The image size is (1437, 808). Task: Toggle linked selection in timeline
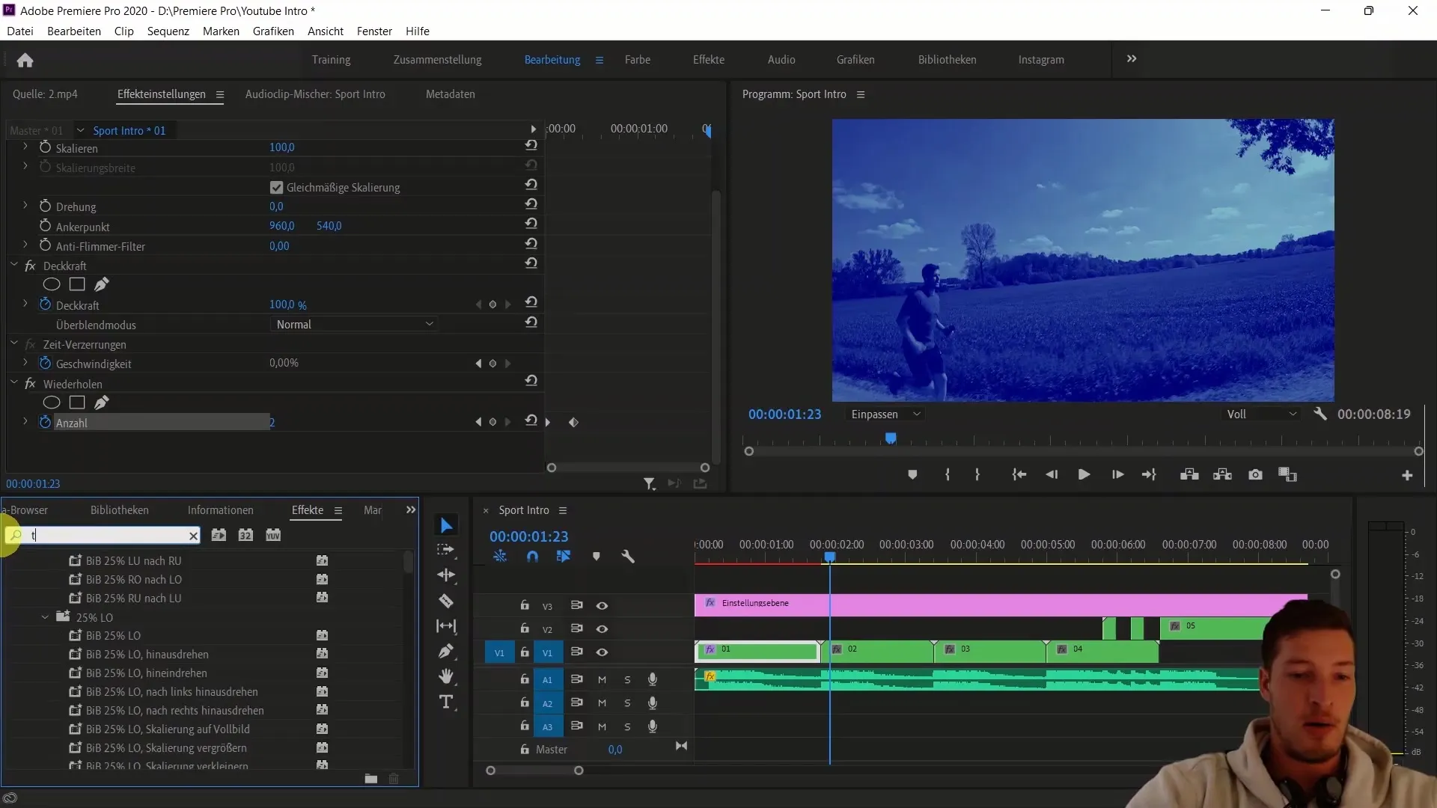coord(564,556)
